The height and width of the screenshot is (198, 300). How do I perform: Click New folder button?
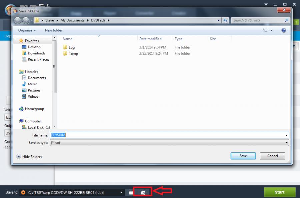pos(53,30)
